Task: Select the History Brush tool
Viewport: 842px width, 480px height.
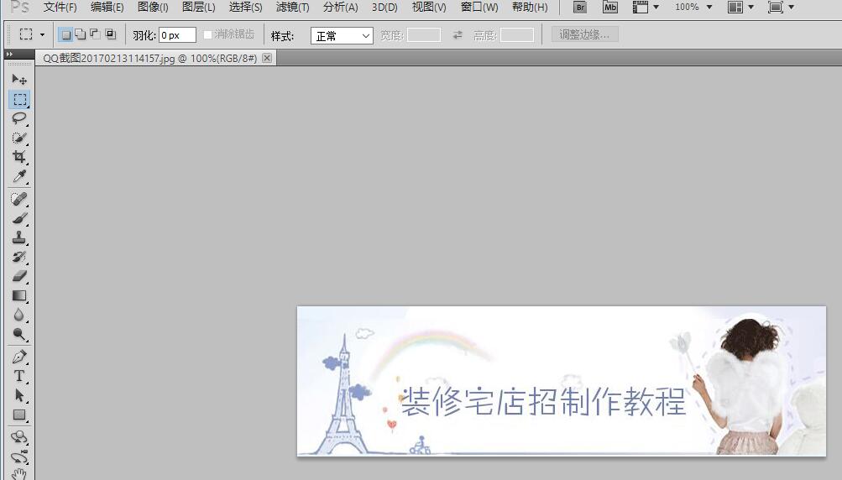Action: click(x=19, y=257)
